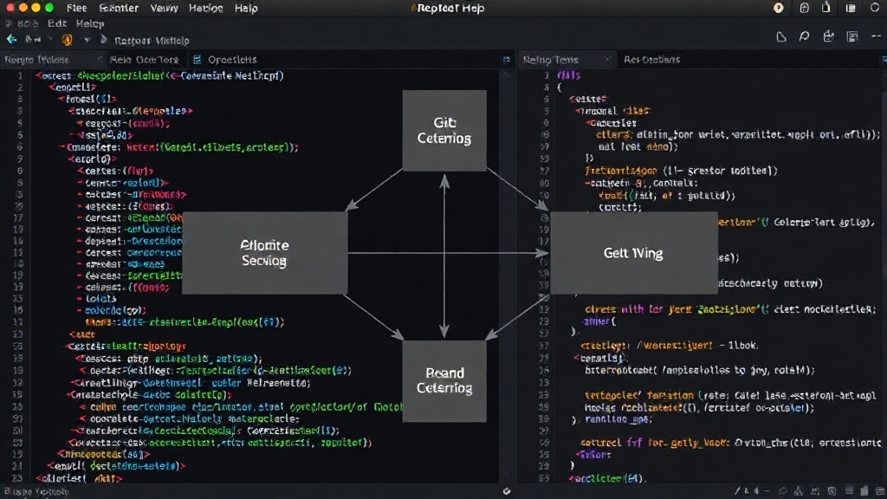
Task: Close the Renjre Walerie tab
Action: (100, 59)
